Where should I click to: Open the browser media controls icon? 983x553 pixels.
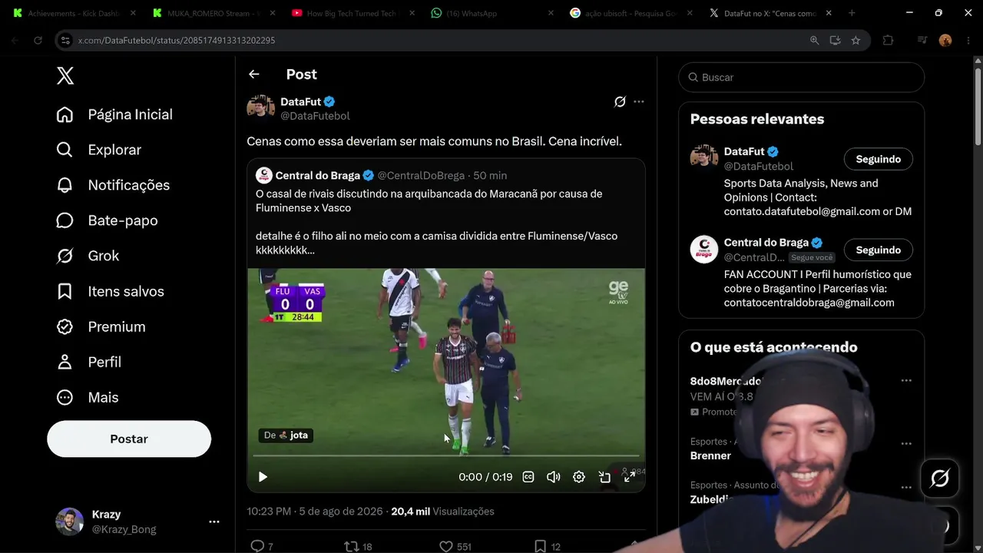(922, 40)
